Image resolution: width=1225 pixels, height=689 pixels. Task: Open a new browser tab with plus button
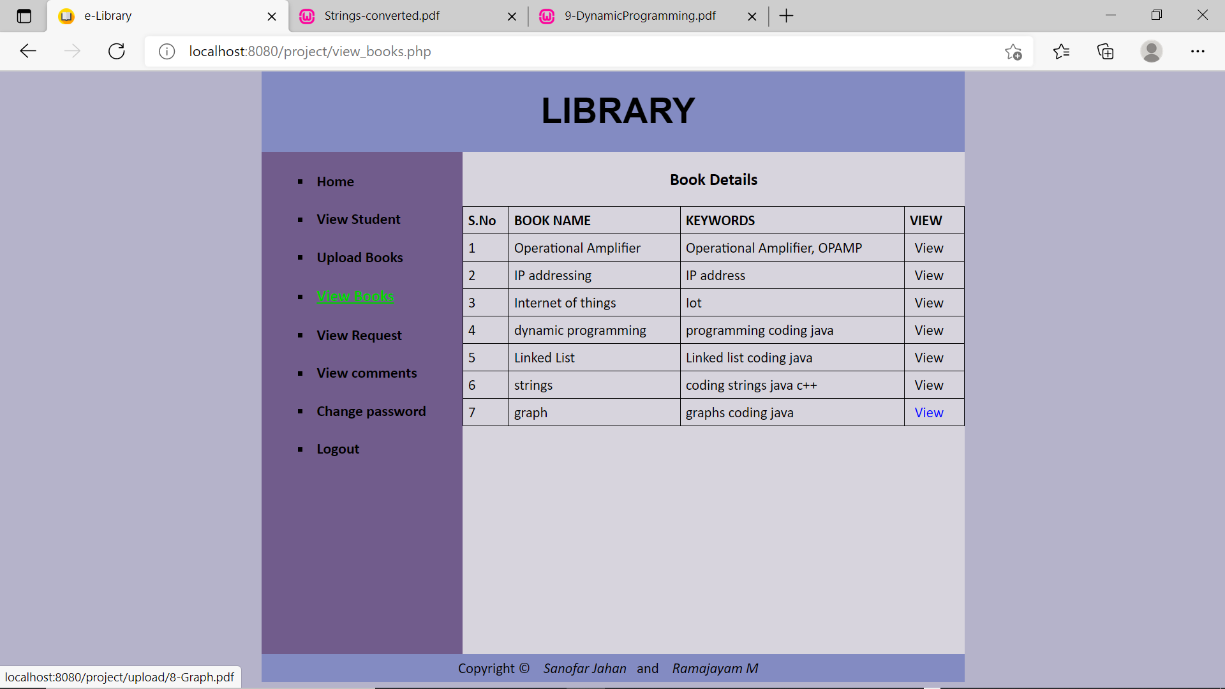pos(786,16)
